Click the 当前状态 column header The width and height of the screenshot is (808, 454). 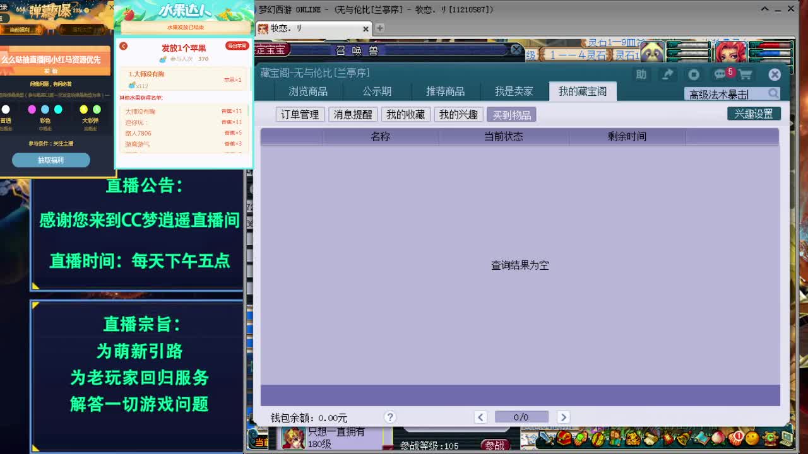503,136
